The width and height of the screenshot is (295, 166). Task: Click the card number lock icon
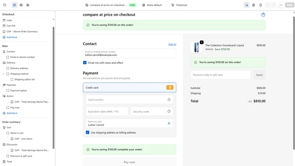tap(169, 100)
